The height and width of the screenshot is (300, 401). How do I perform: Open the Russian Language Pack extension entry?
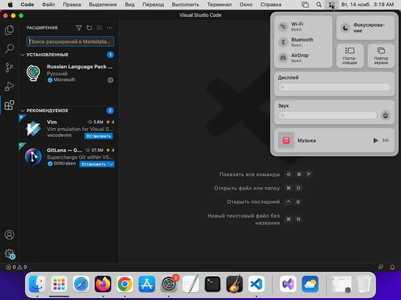pyautogui.click(x=69, y=73)
